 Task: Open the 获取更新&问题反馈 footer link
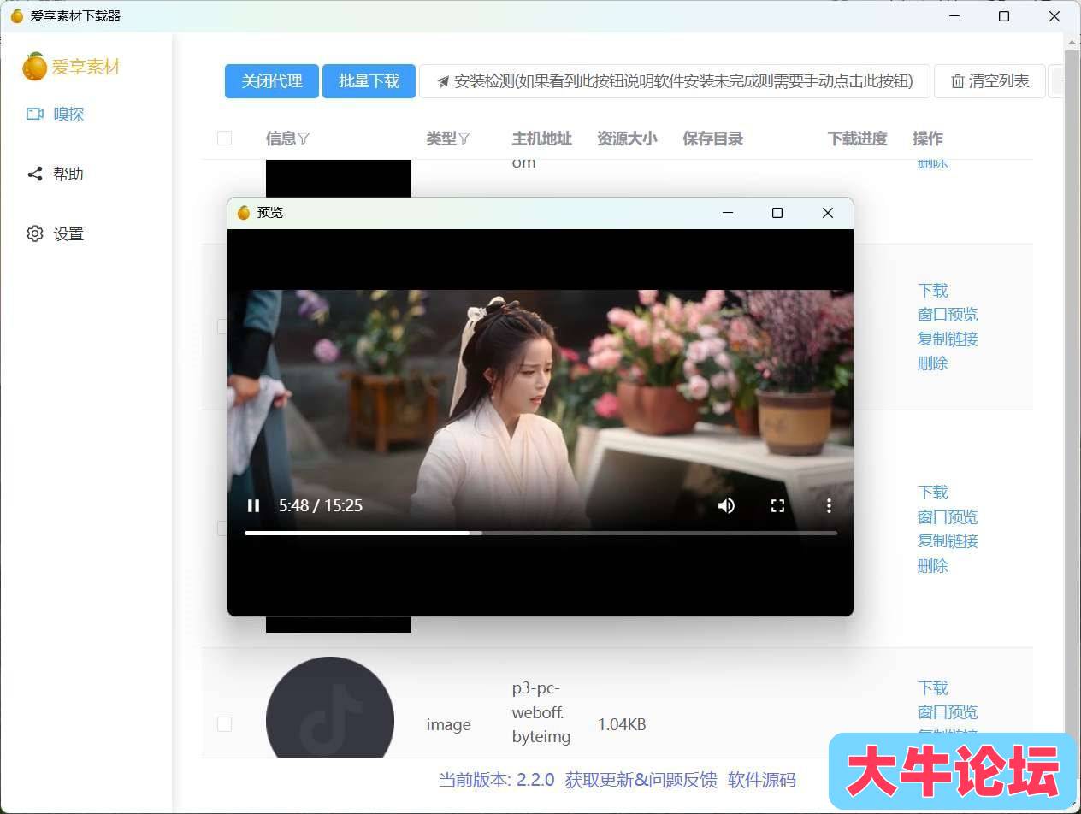(641, 780)
